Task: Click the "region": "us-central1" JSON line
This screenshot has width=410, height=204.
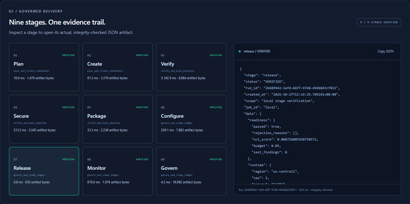Action: click(275, 172)
